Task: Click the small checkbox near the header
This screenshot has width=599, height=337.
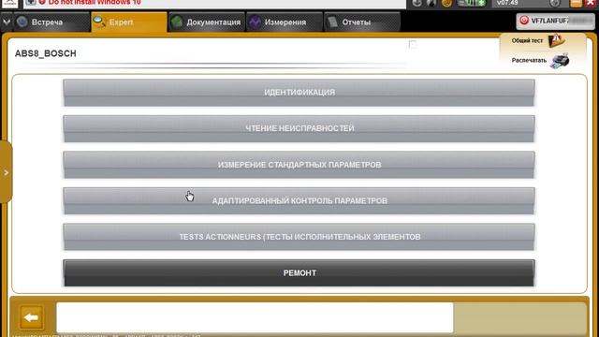Action: click(413, 45)
